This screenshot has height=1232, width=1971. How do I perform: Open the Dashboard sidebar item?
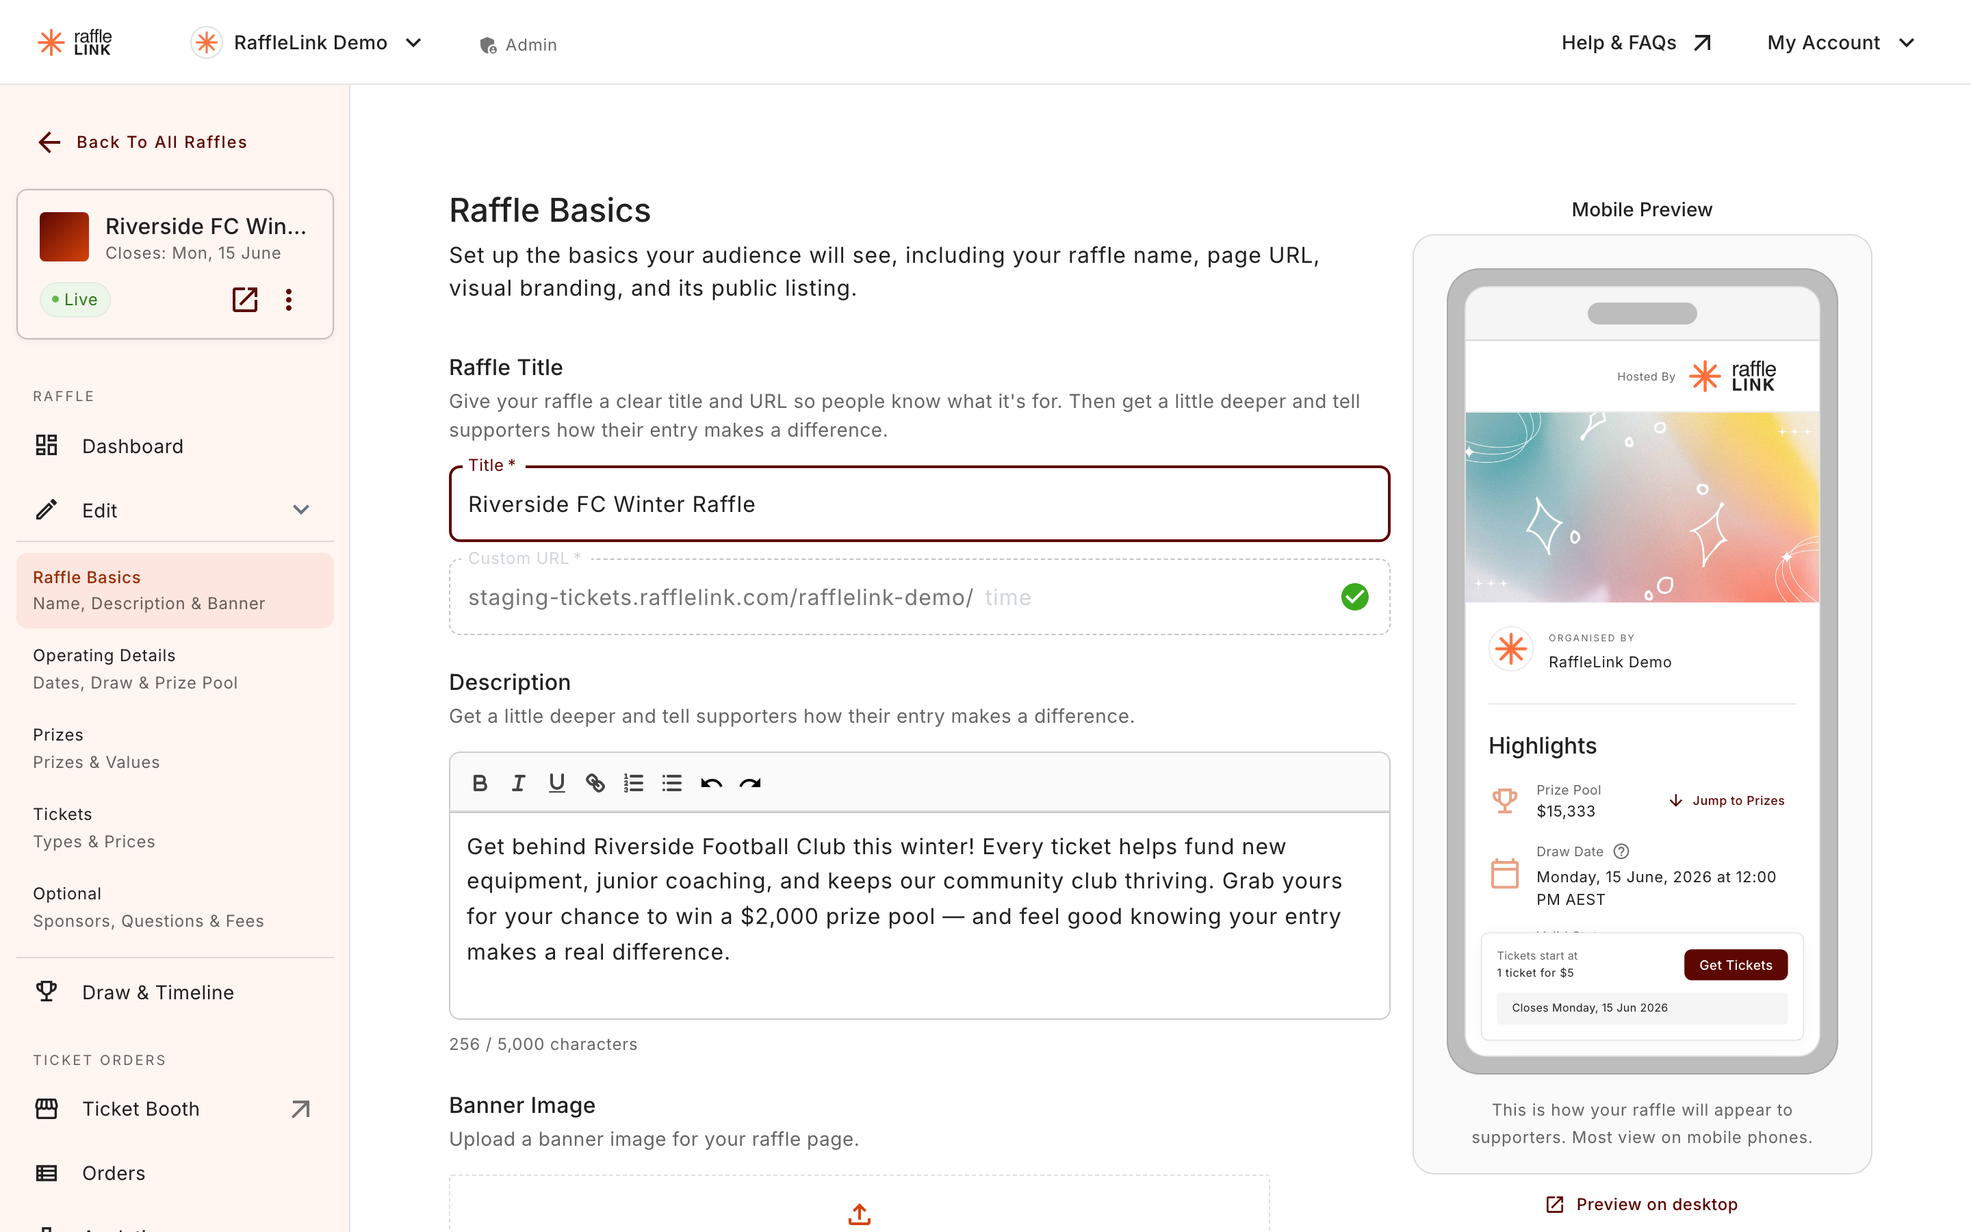point(175,446)
